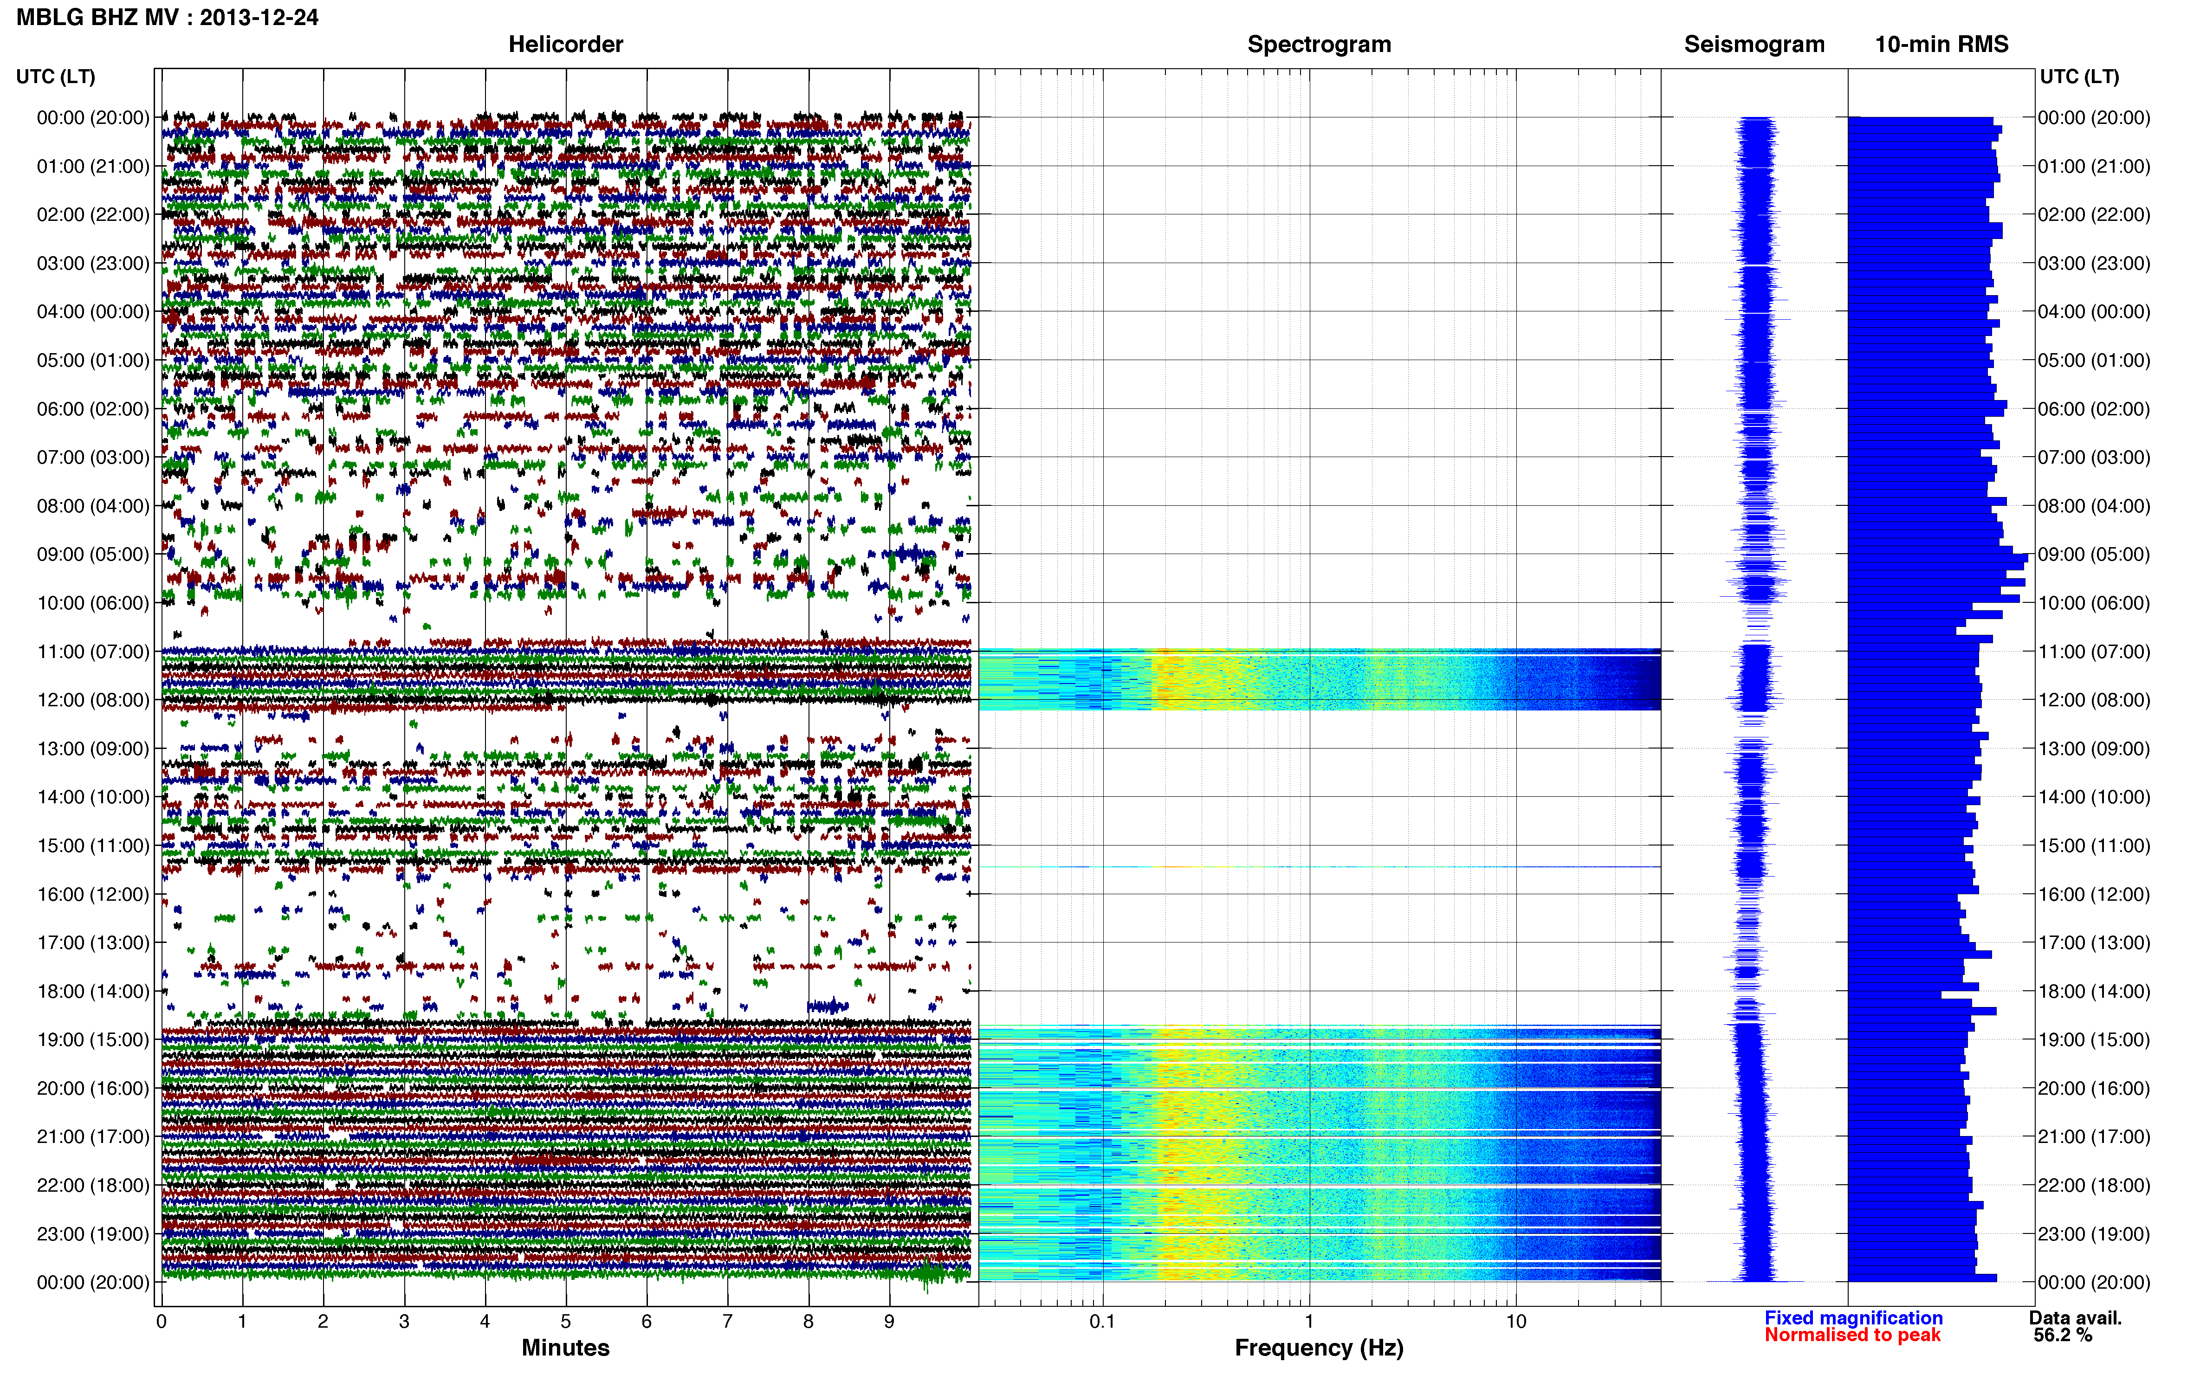The image size is (2200, 1375).
Task: Click minute tick label '9' on Helicorder axis
Action: tap(888, 1321)
